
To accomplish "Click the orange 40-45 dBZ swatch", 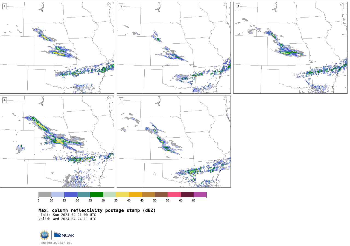I will point(135,194).
